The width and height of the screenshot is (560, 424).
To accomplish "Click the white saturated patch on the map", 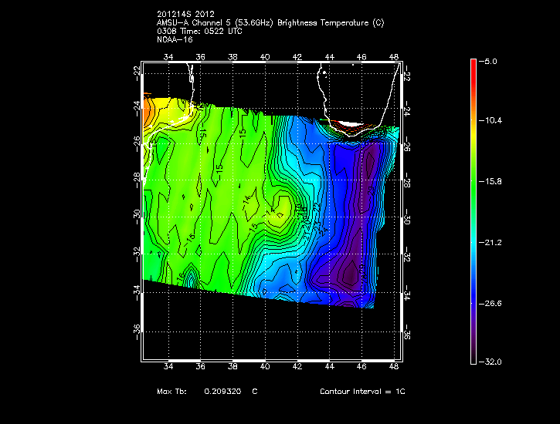I will 349,123.
